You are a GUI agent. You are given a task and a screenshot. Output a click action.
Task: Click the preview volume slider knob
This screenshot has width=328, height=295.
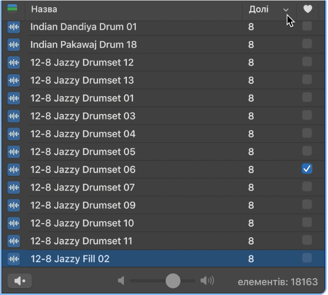coord(173,281)
